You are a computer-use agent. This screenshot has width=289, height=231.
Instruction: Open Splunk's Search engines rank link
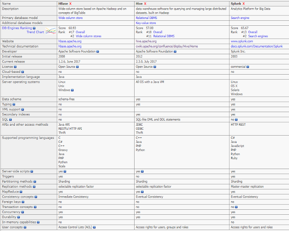(x=258, y=36)
